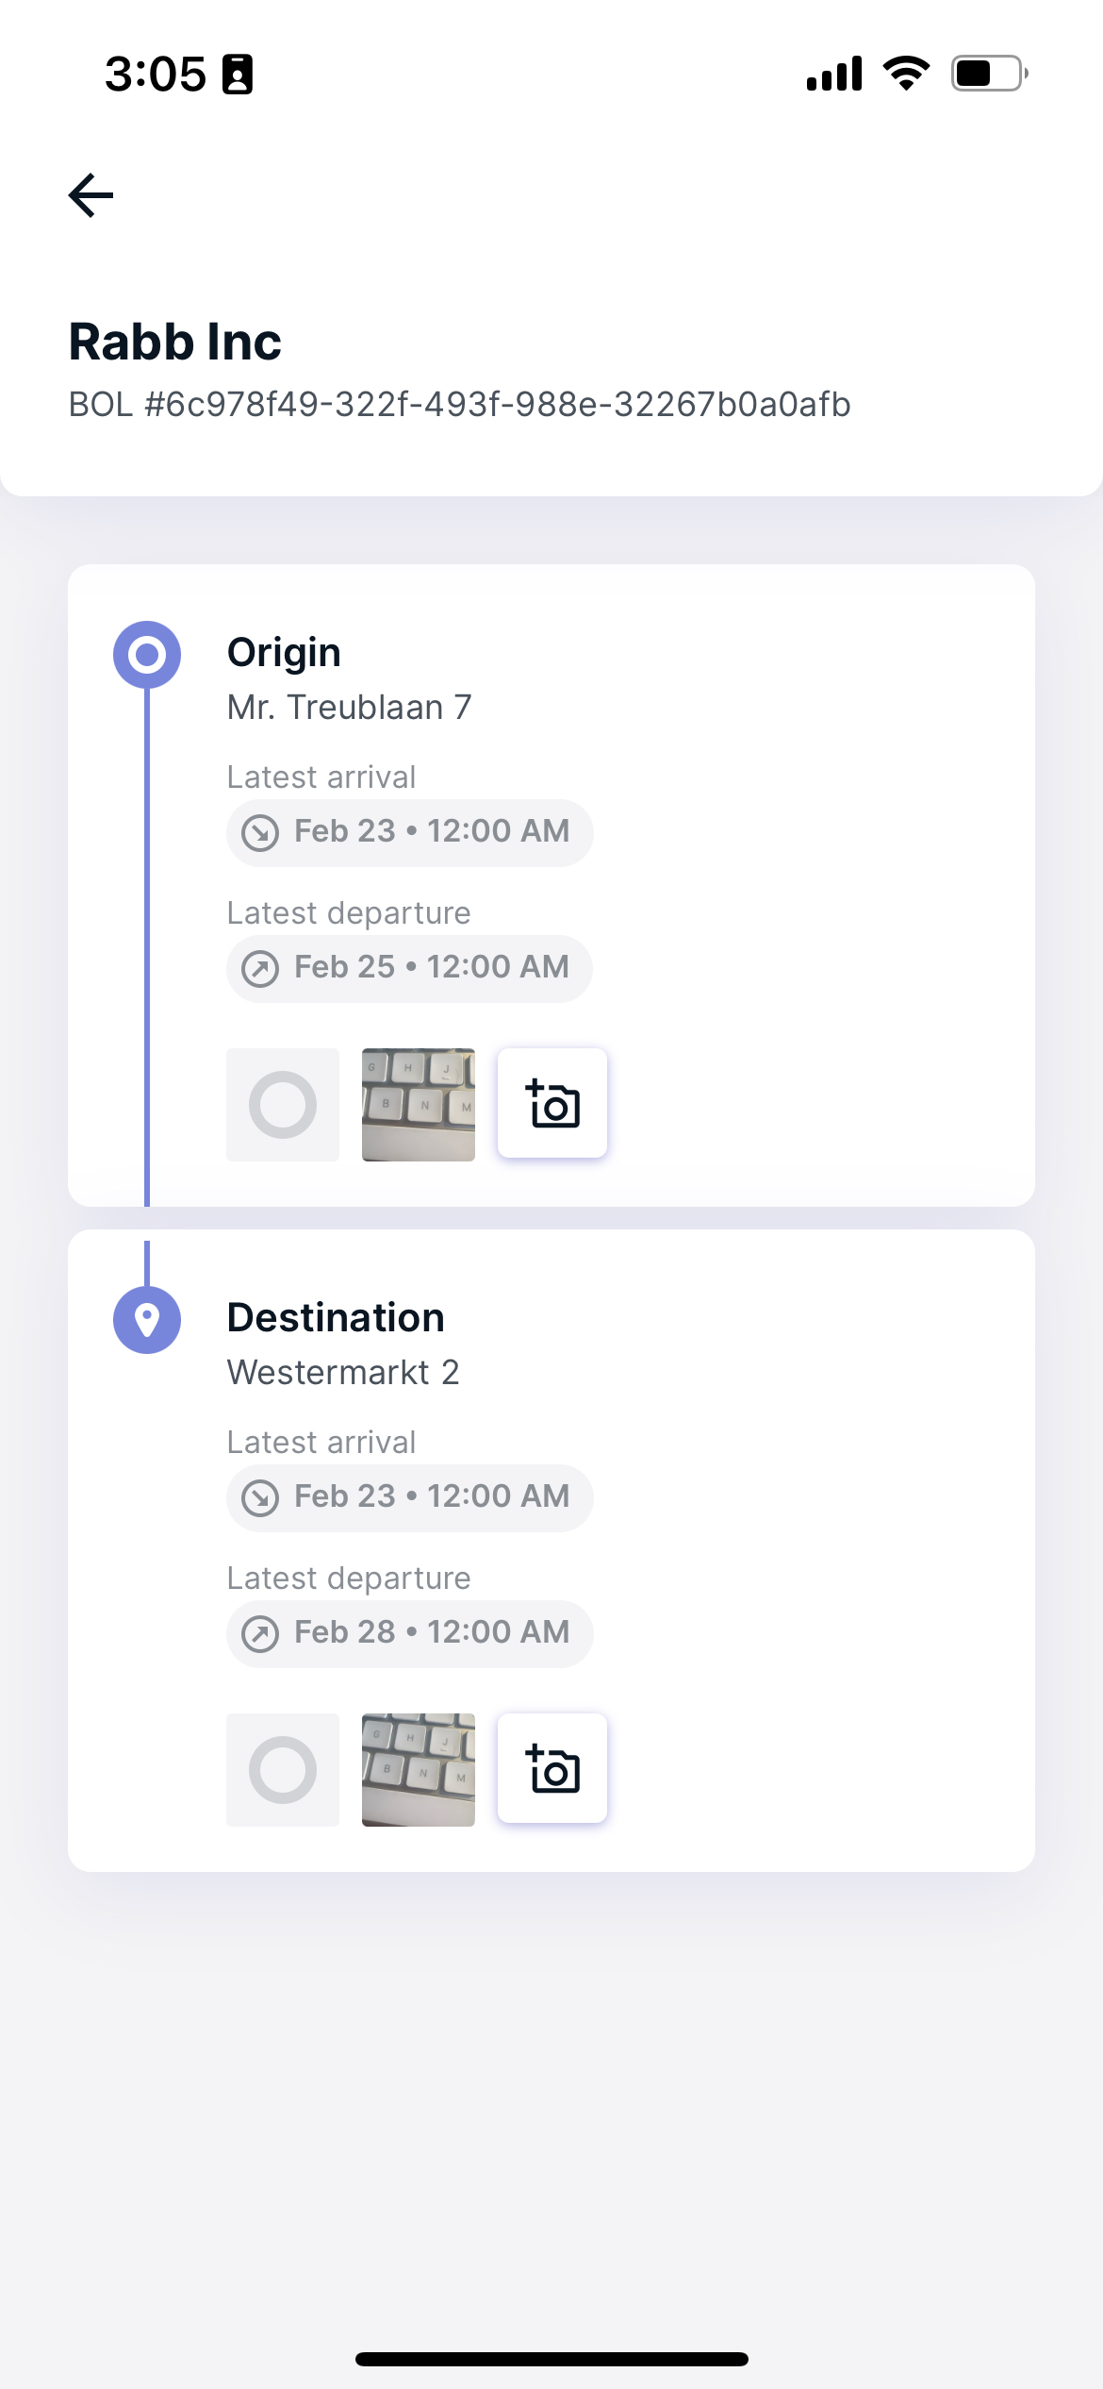Tap the arrival arrow icon under Origin
This screenshot has width=1103, height=2389.
[x=260, y=833]
